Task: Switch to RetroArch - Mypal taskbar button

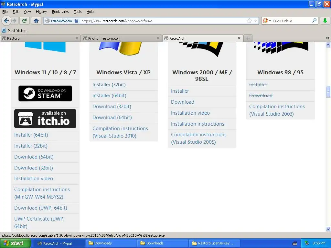Action: click(59, 243)
